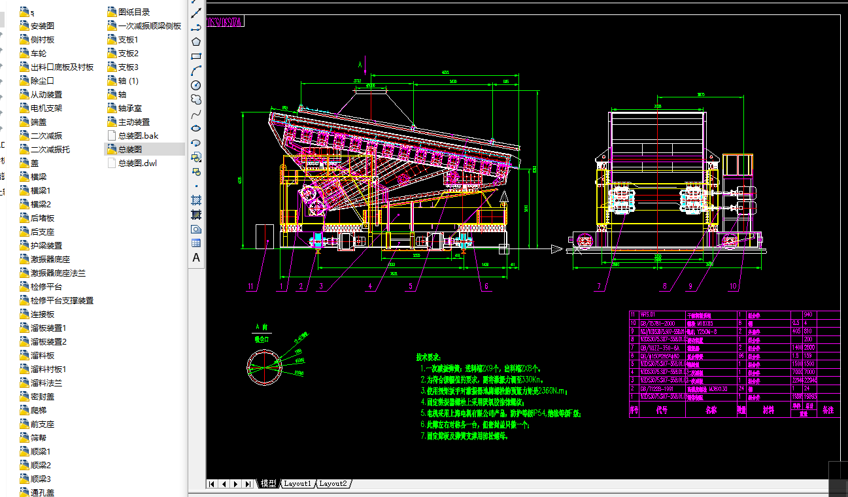Select the 图纸目录 folder
The image size is (848, 497).
[133, 12]
